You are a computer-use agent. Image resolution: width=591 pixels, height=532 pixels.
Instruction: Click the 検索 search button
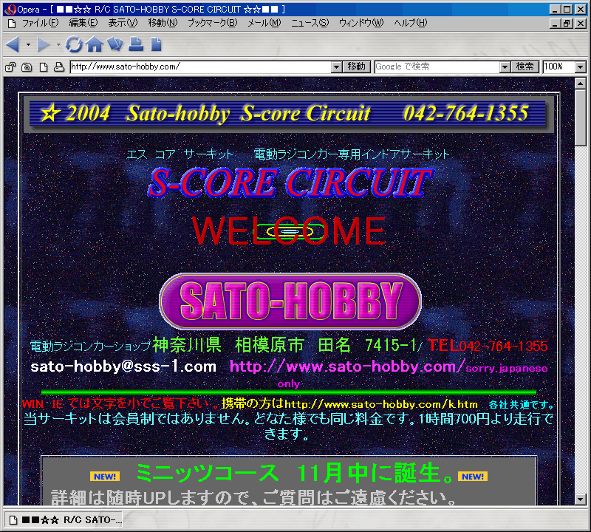coord(525,67)
